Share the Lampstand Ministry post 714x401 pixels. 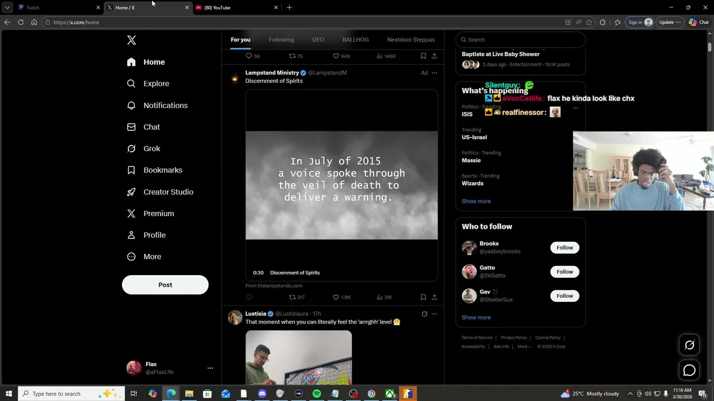click(x=435, y=297)
